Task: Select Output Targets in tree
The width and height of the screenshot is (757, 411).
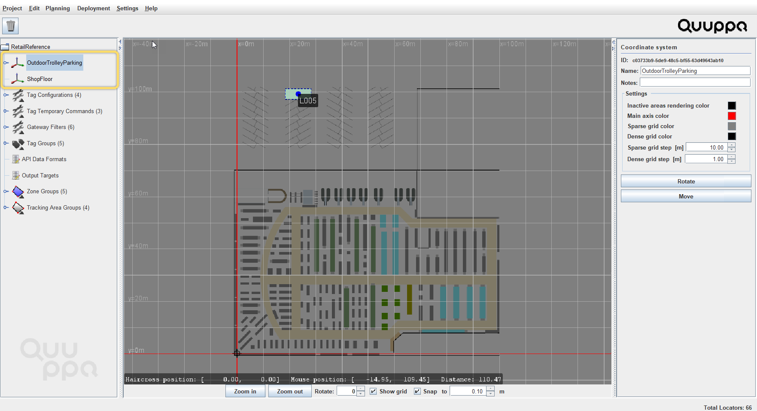Action: click(40, 175)
